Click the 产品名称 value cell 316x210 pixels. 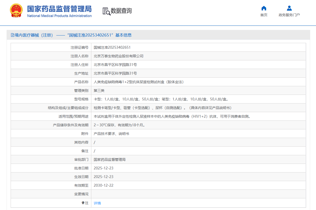tap(138, 82)
